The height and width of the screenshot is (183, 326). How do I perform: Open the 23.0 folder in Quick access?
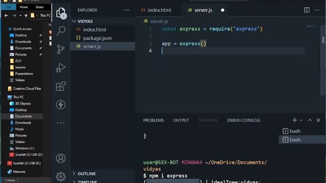coord(18,61)
